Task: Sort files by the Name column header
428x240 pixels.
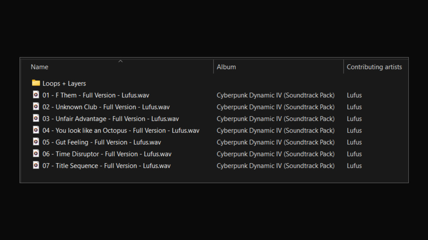Action: click(40, 67)
